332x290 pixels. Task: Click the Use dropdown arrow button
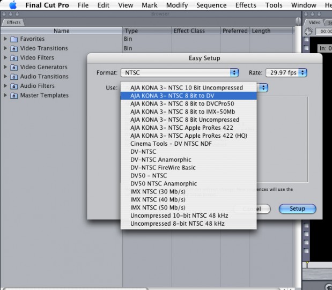tap(263, 87)
